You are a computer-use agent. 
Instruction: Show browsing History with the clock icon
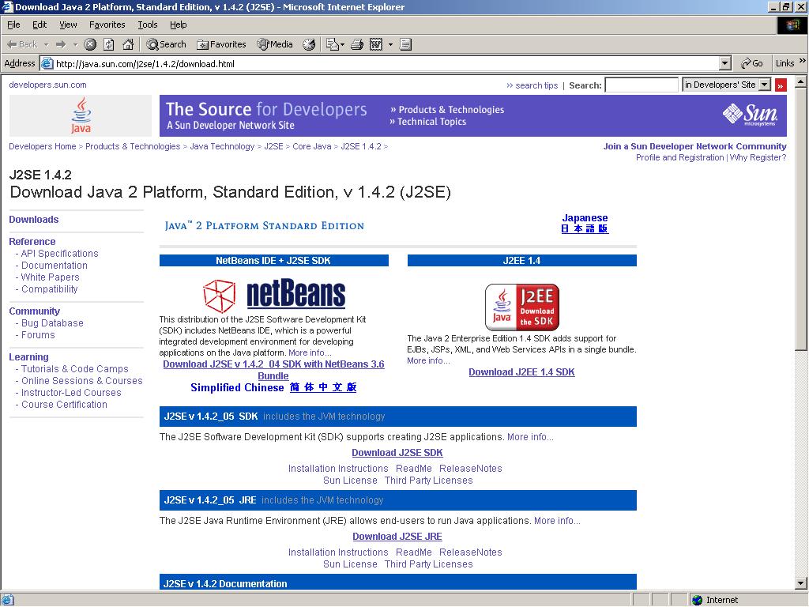pyautogui.click(x=309, y=44)
